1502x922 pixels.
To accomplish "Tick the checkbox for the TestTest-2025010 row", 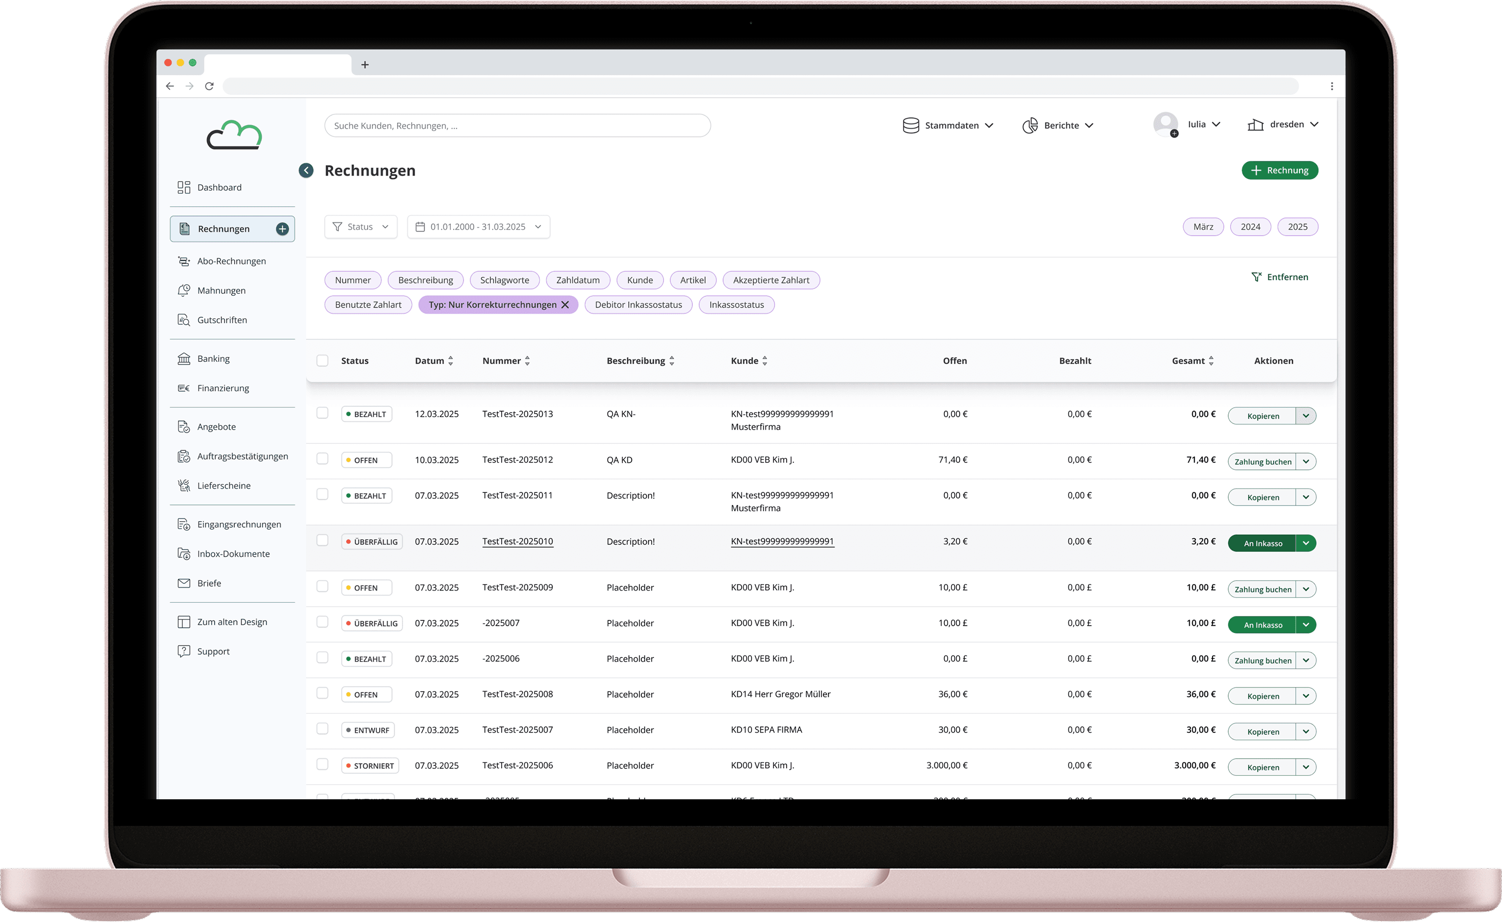I will (x=323, y=540).
